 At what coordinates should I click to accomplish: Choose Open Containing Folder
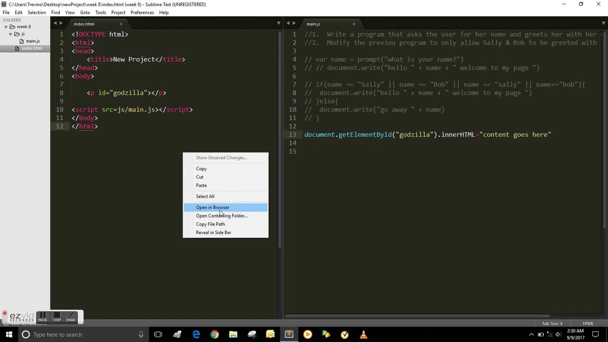pyautogui.click(x=226, y=216)
